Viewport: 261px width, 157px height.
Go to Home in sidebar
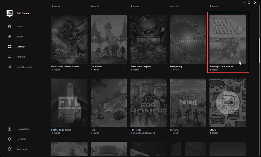click(20, 26)
